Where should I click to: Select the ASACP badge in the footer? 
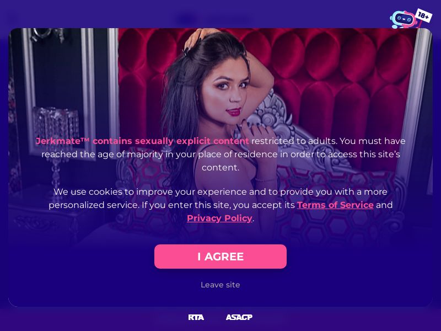pyautogui.click(x=239, y=317)
